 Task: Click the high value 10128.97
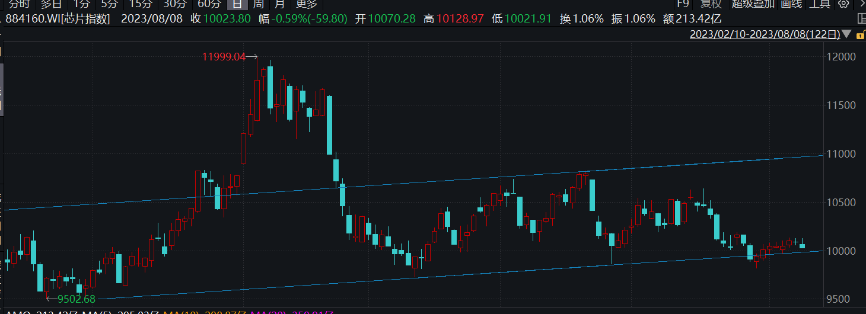[x=460, y=18]
